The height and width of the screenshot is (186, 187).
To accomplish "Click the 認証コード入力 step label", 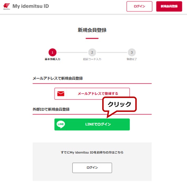I will pyautogui.click(x=92, y=59).
